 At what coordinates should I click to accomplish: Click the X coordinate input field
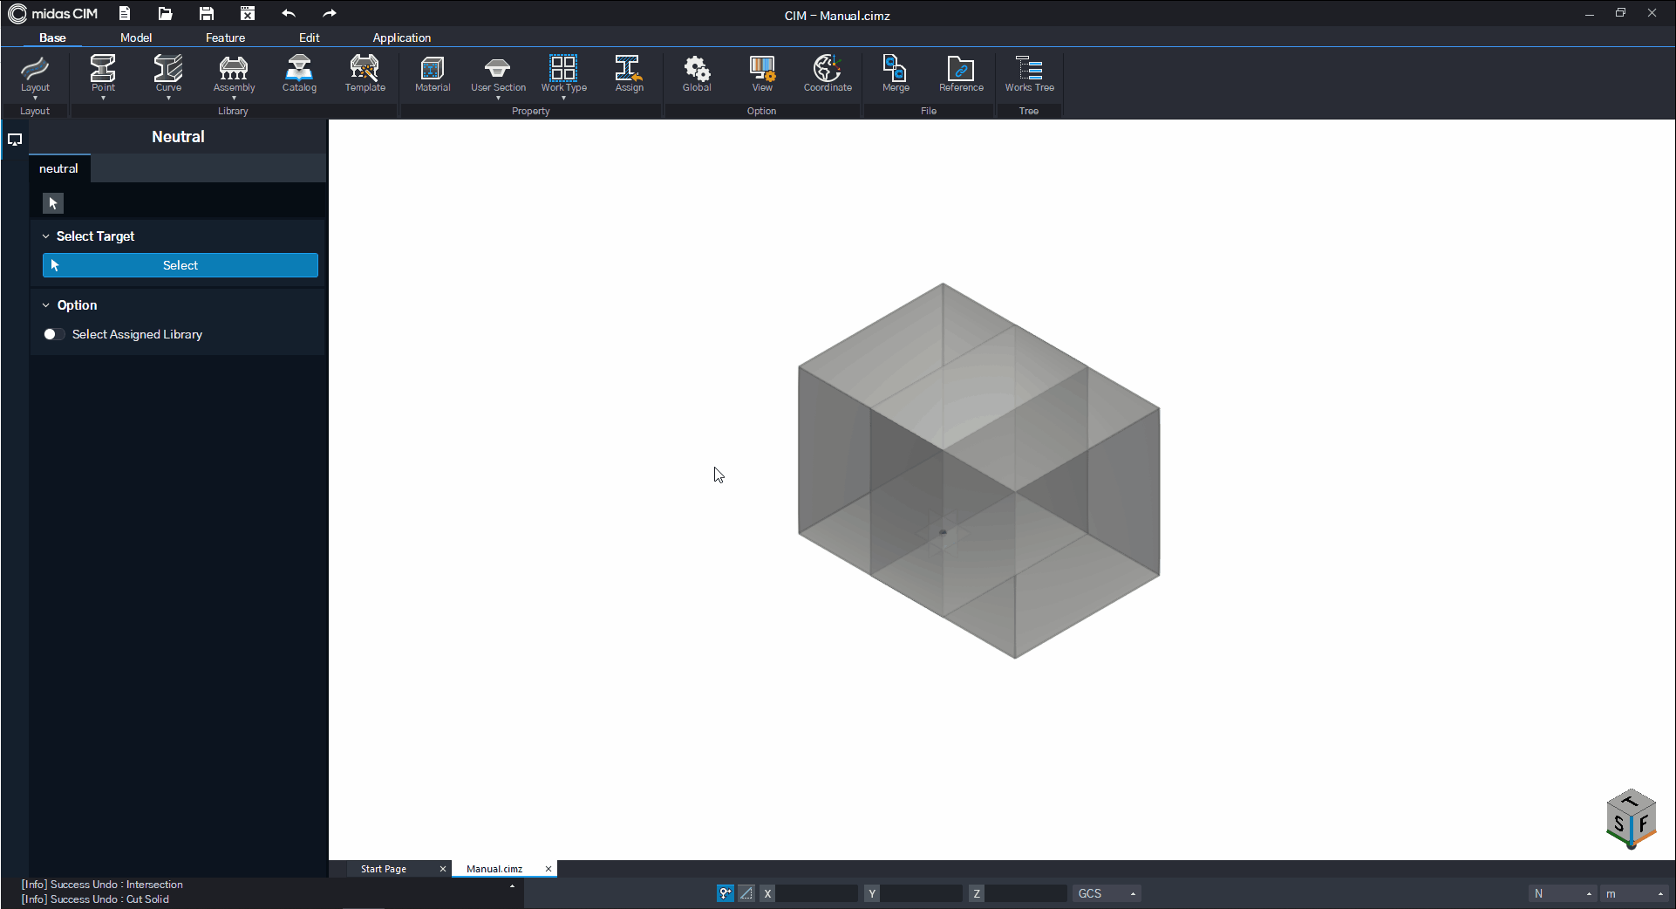[x=817, y=893]
